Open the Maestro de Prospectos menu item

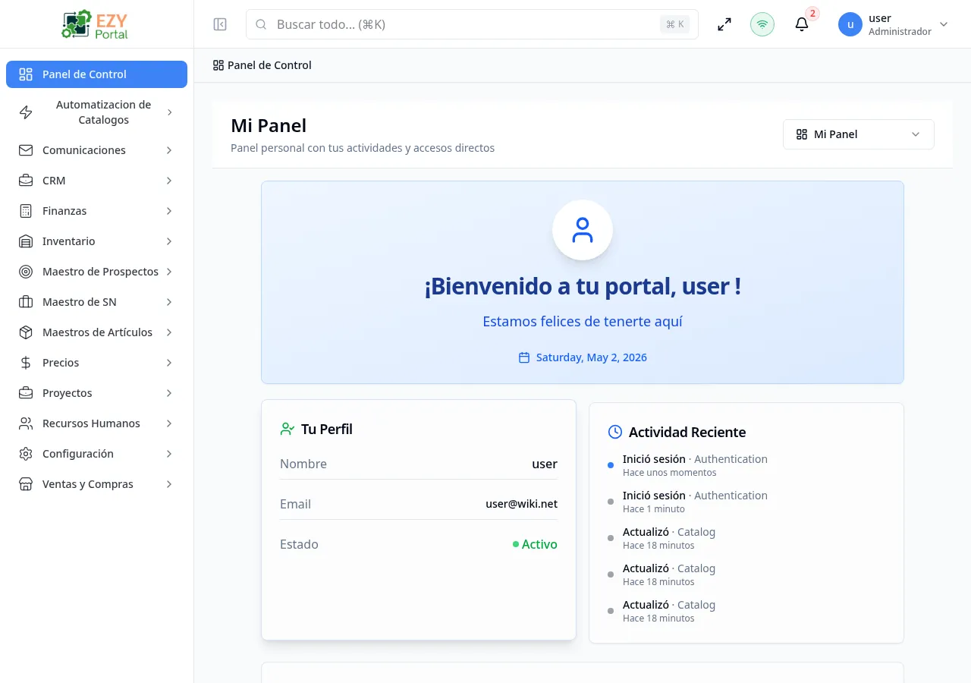click(x=96, y=272)
